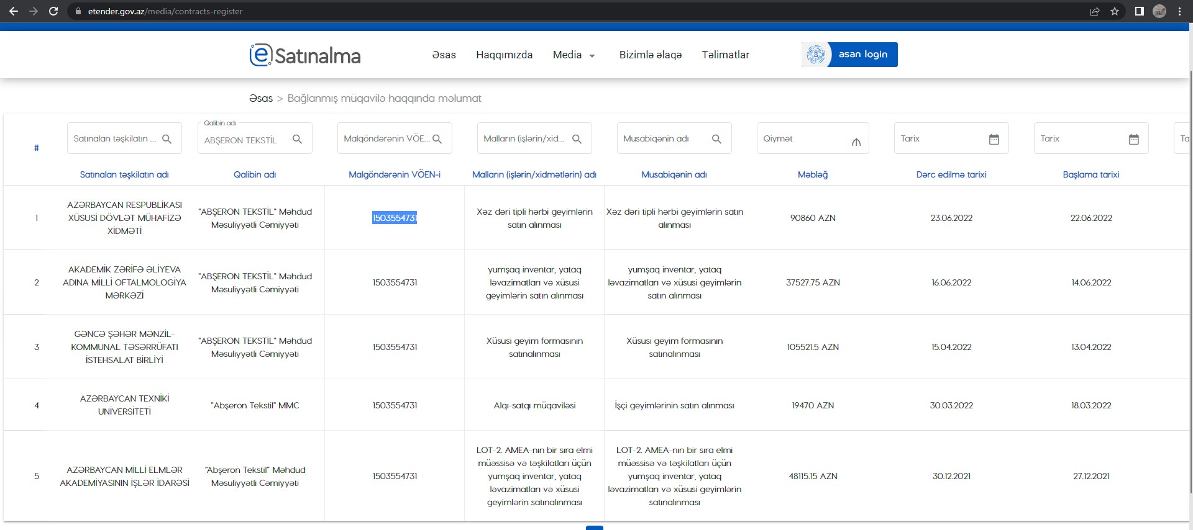Click search icon in Musabiqənin adı filter

[x=716, y=139]
